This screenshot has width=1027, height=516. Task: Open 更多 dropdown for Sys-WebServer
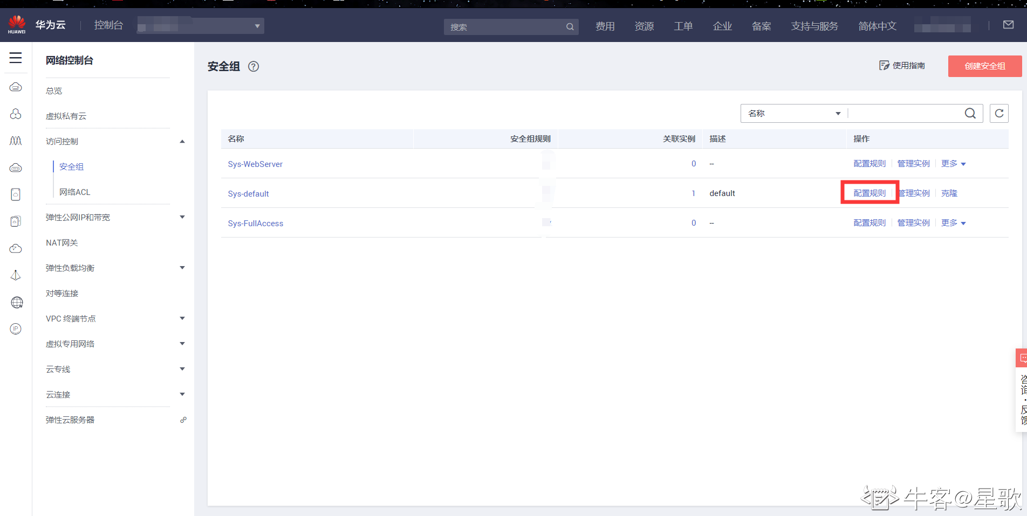pyautogui.click(x=953, y=164)
